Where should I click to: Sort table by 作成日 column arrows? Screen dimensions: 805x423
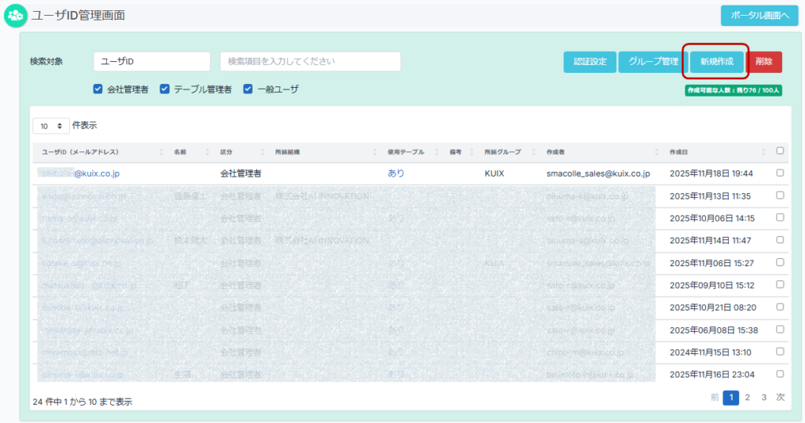763,151
